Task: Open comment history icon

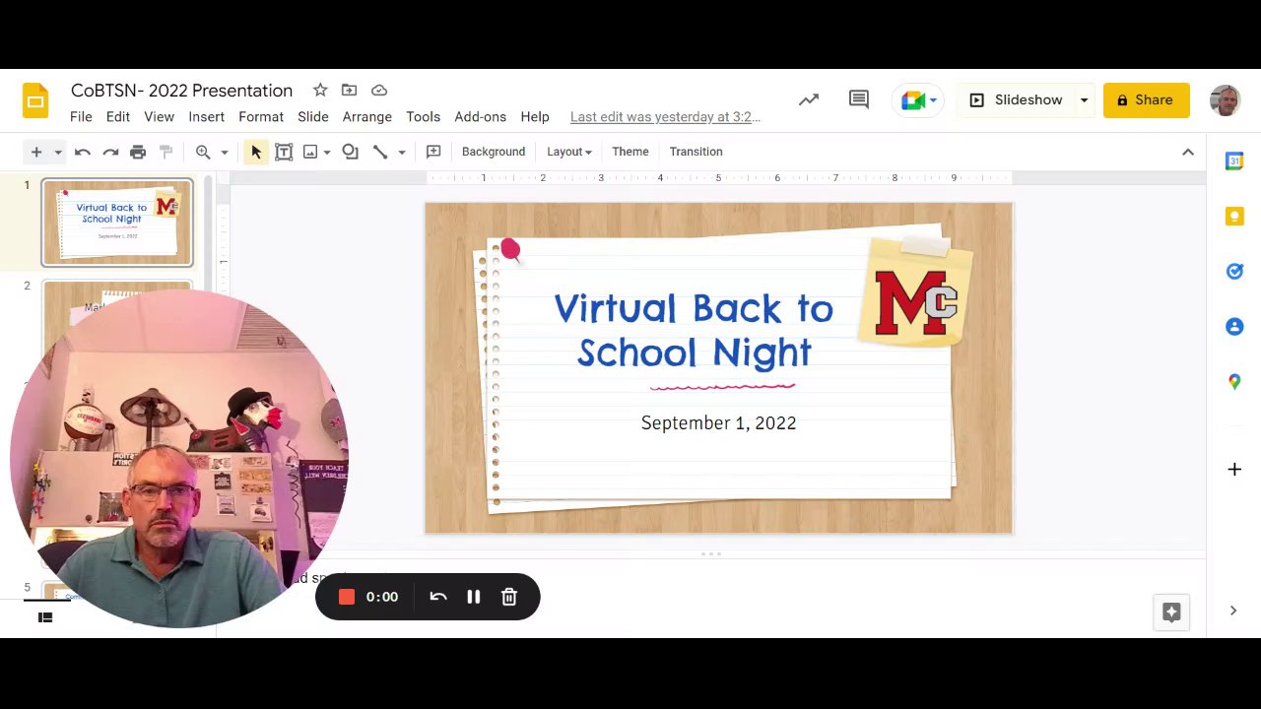Action: coord(859,99)
